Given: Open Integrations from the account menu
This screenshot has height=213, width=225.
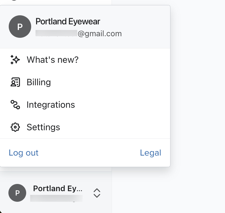Looking at the screenshot, I should click(x=51, y=105).
